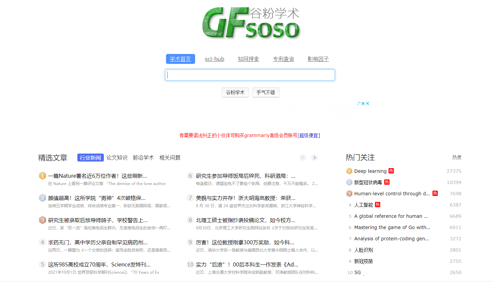Screen dimensions: 493x282
Task: Click rank 2 medal beside 颜值超高 article
Action: coord(42,198)
